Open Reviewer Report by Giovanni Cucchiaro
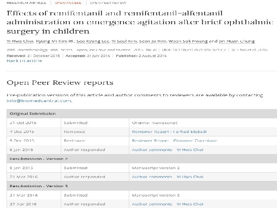This screenshot has height=208, width=277. (174, 141)
